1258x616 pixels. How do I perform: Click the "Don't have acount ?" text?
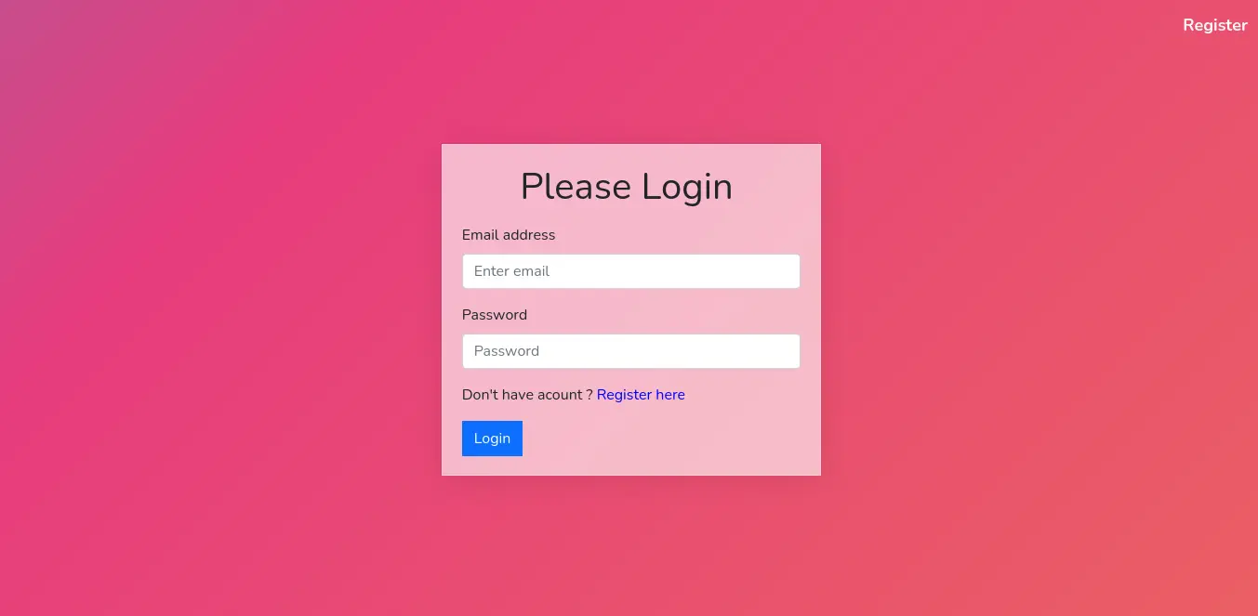pos(527,395)
